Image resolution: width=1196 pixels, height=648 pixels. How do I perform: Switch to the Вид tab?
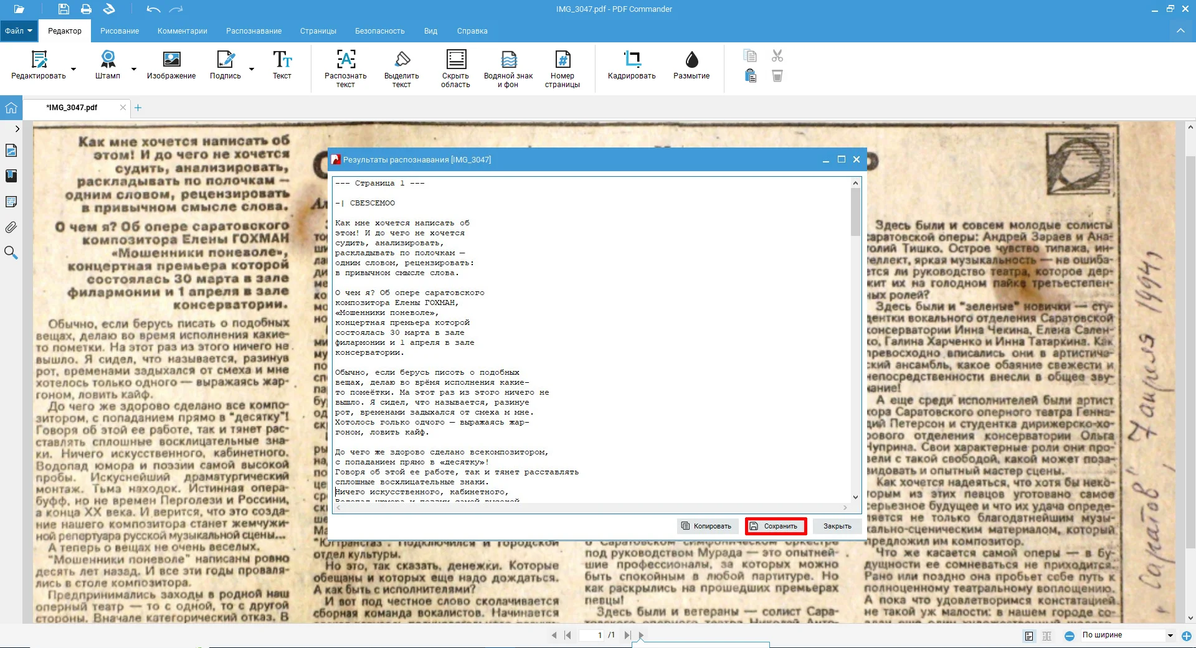tap(430, 31)
